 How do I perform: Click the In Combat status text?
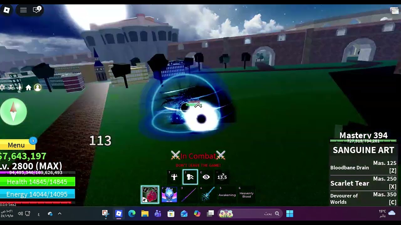(x=198, y=156)
